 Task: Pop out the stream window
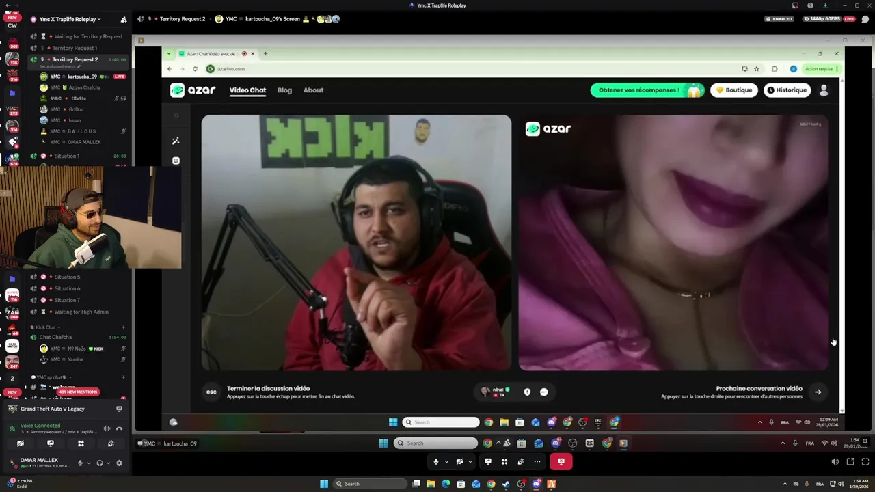coord(850,462)
